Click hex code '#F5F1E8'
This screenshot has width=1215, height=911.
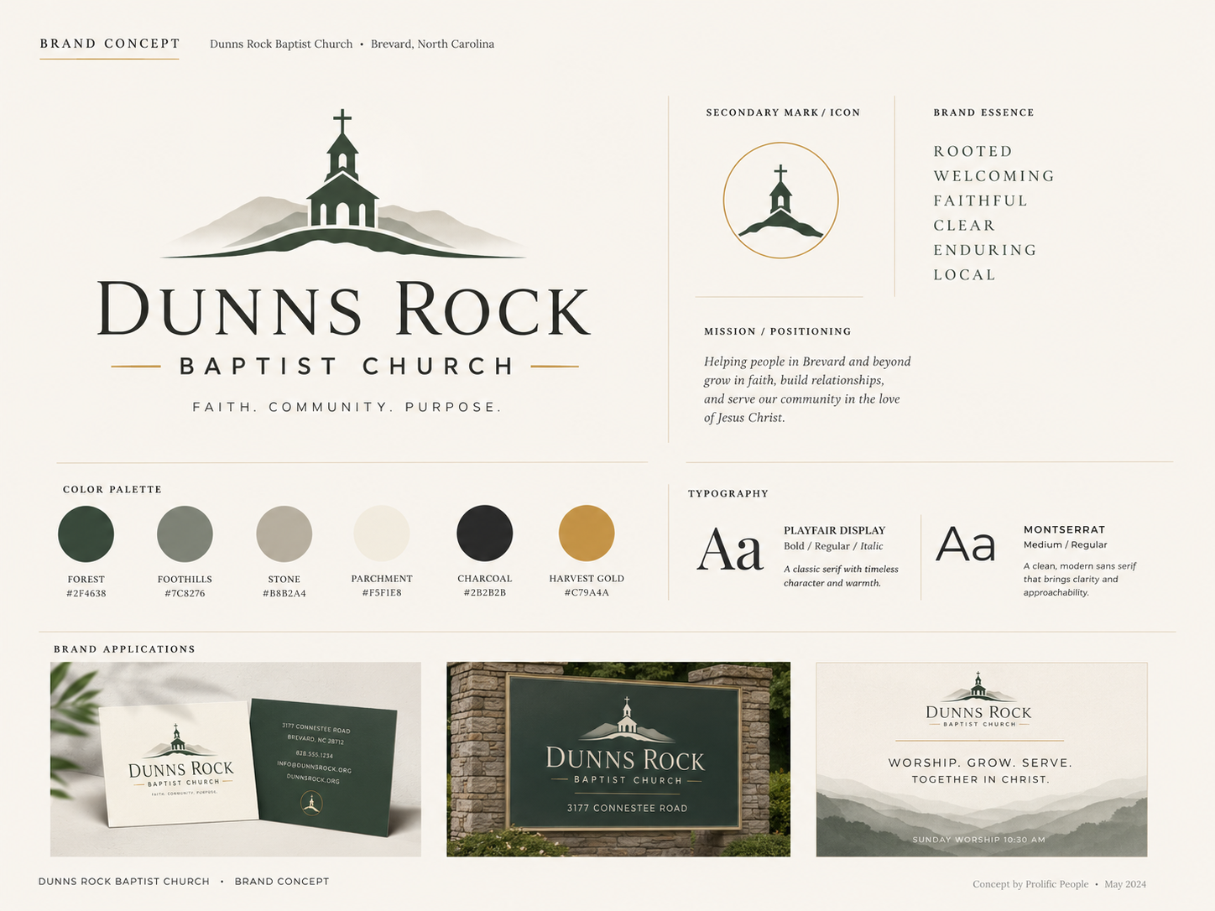(382, 592)
